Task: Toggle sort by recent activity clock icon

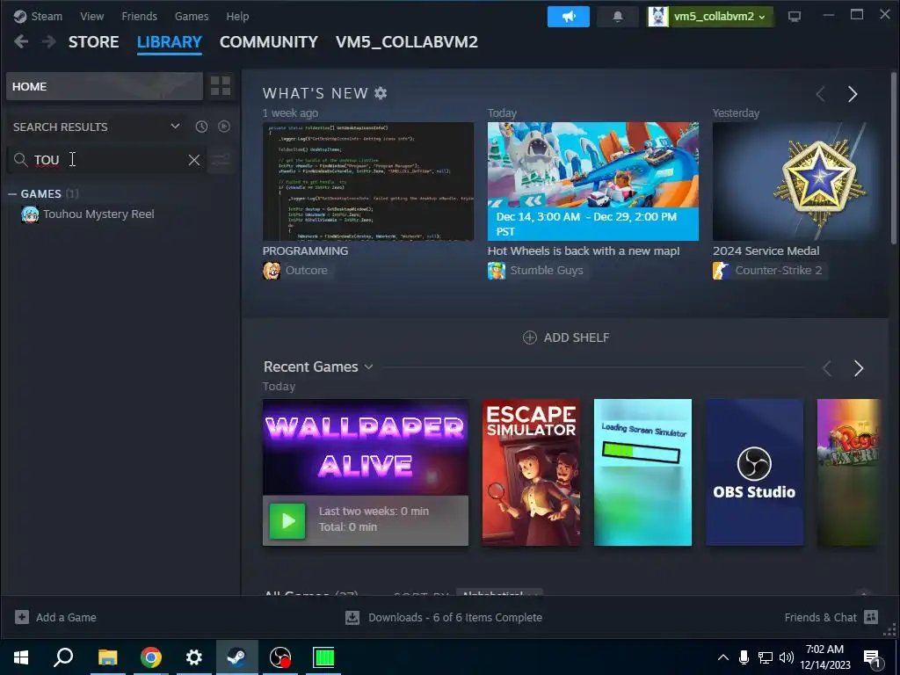Action: 201,127
